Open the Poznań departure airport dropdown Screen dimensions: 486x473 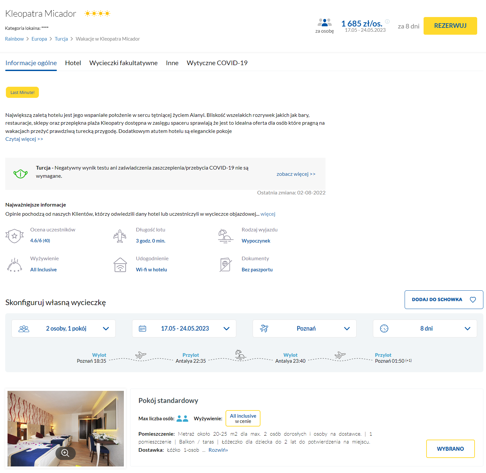click(x=304, y=328)
